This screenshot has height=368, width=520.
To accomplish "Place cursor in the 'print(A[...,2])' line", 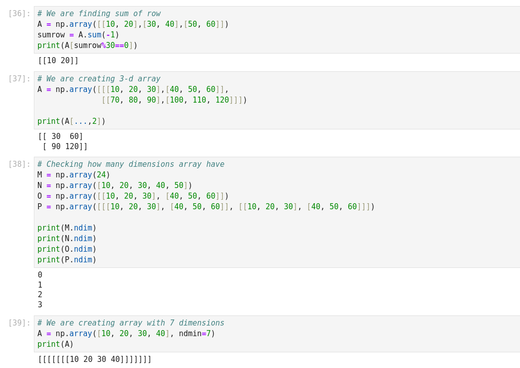I will 71,121.
